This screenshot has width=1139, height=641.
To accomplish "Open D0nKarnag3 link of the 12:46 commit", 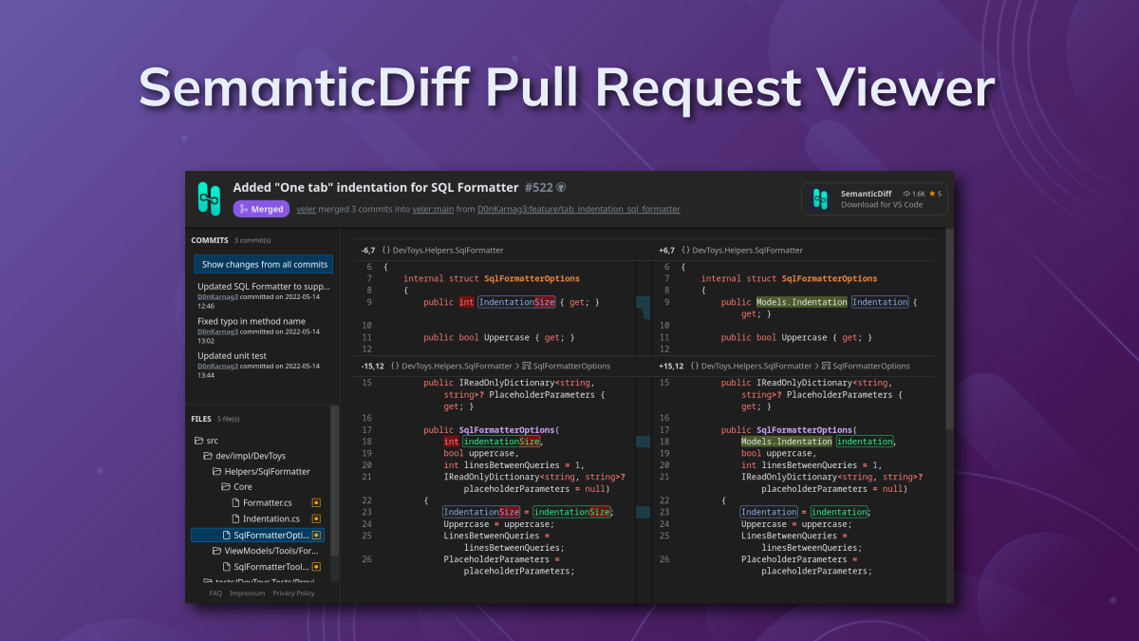I will point(217,296).
